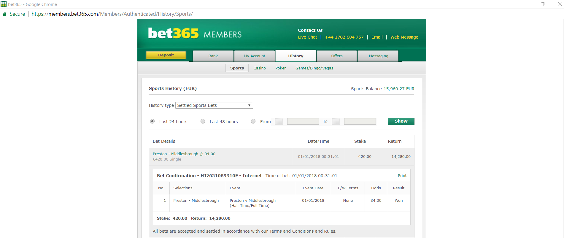Click the E/W Terms None cell

pos(348,203)
